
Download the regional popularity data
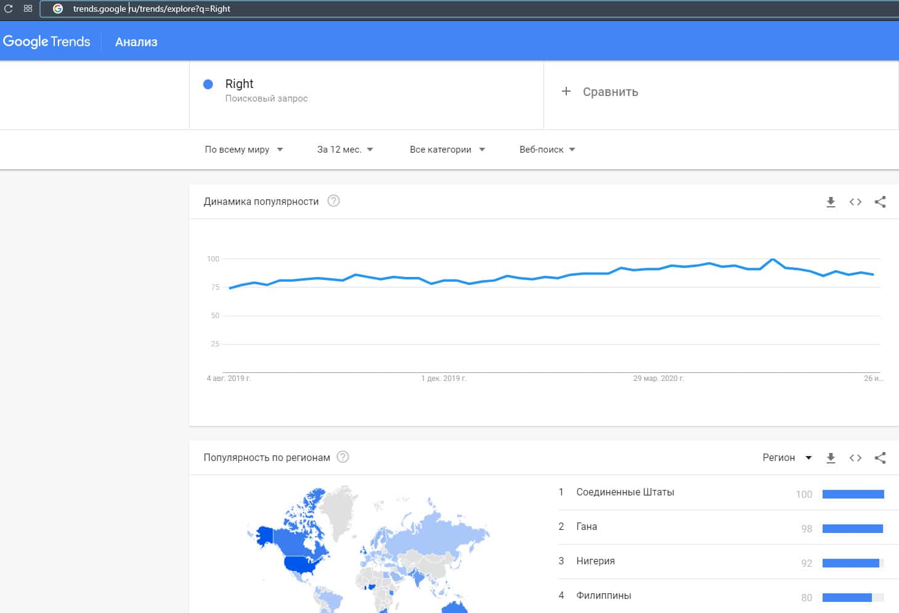(x=831, y=458)
